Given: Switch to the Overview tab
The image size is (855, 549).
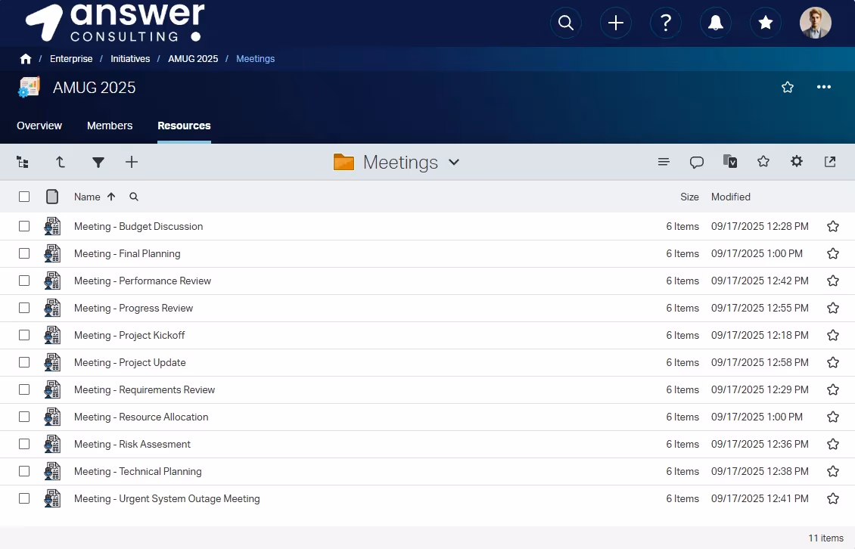Looking at the screenshot, I should coord(39,126).
